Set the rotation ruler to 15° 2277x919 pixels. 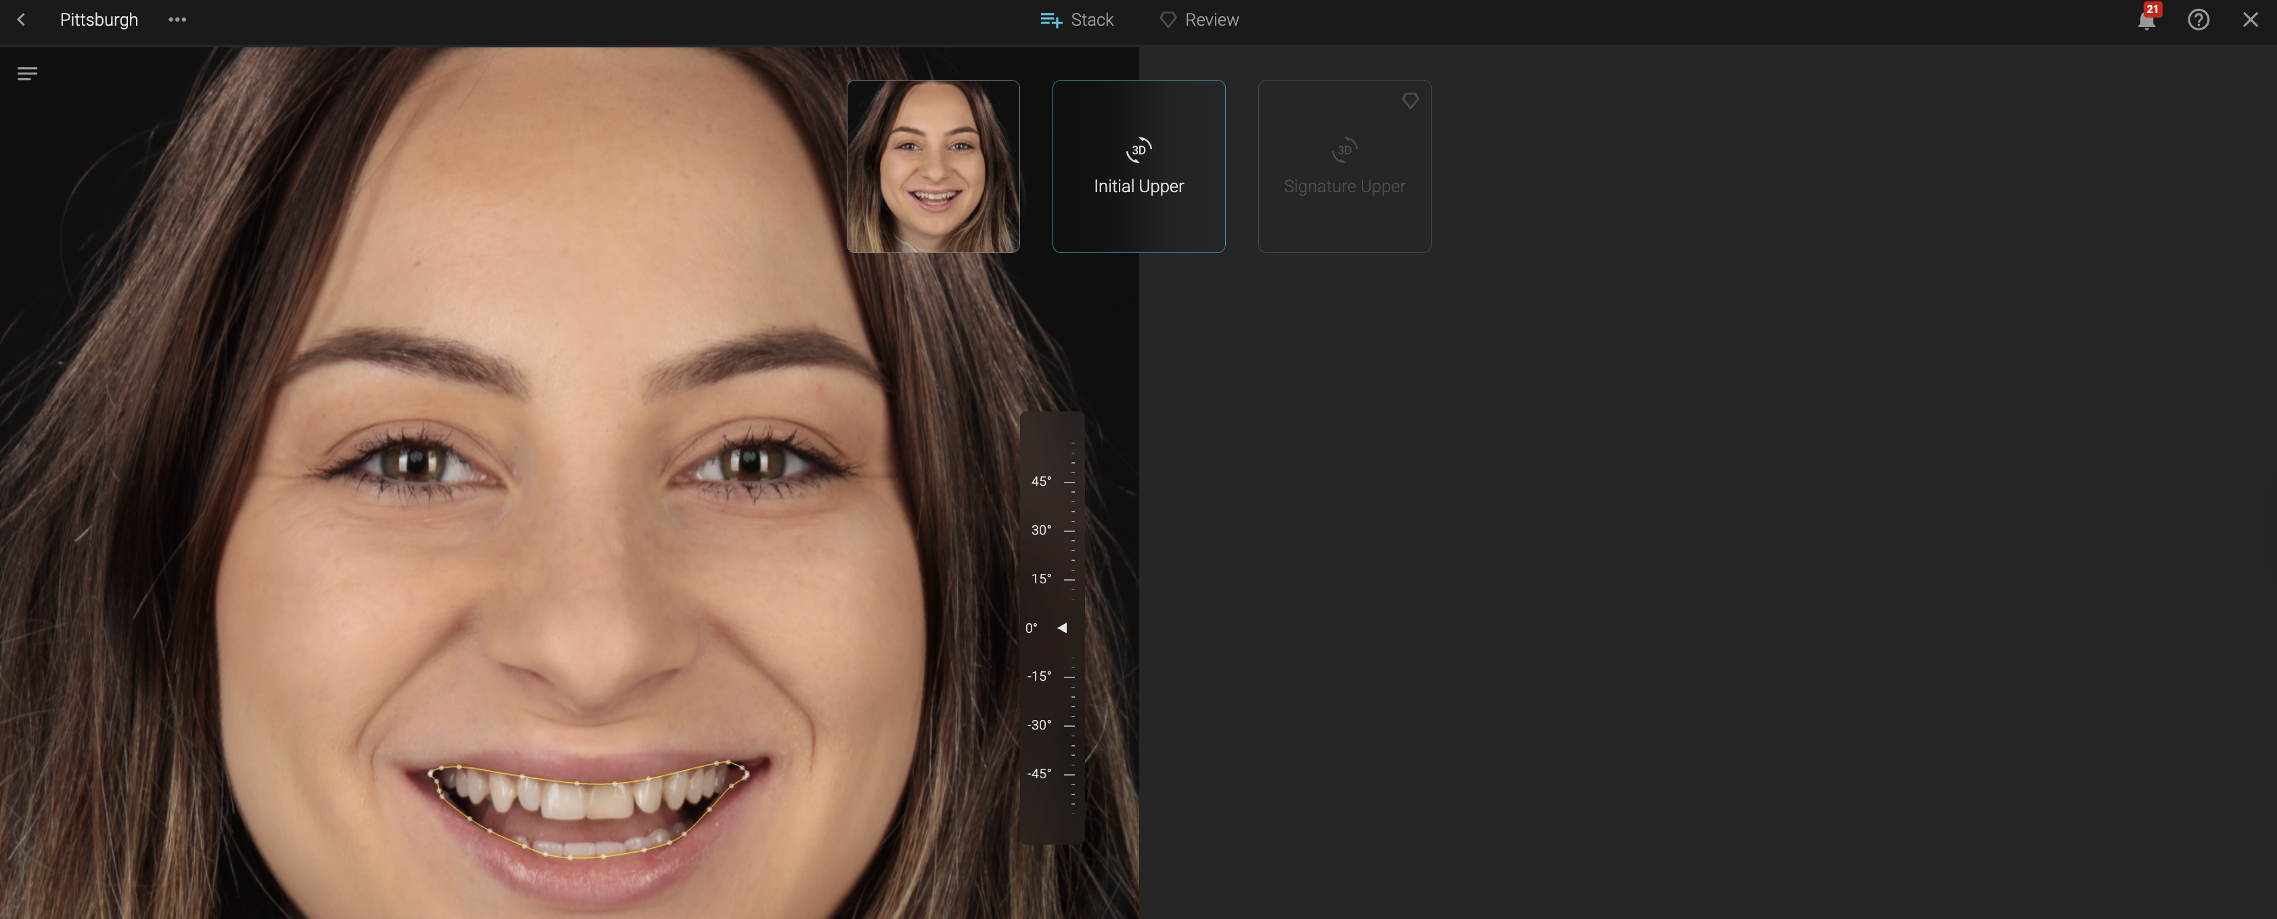1069,579
